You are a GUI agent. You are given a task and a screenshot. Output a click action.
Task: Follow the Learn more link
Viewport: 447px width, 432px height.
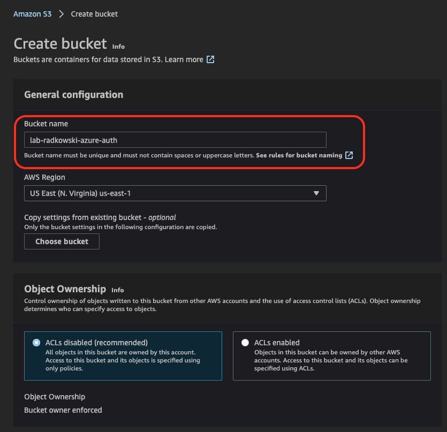pyautogui.click(x=184, y=59)
